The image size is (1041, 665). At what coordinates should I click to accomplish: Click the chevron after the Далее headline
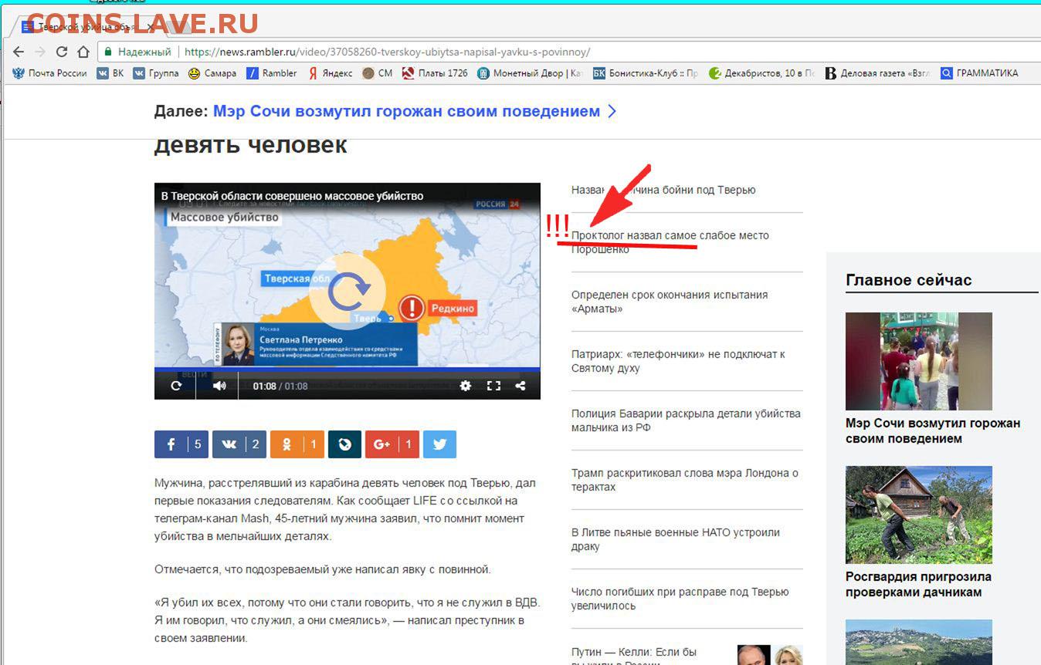coord(612,111)
